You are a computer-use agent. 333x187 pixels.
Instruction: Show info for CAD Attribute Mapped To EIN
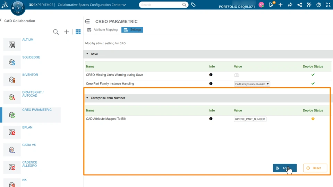click(x=211, y=119)
